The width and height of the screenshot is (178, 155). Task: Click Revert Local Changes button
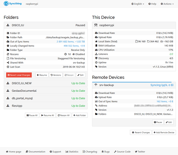[x=19, y=75]
